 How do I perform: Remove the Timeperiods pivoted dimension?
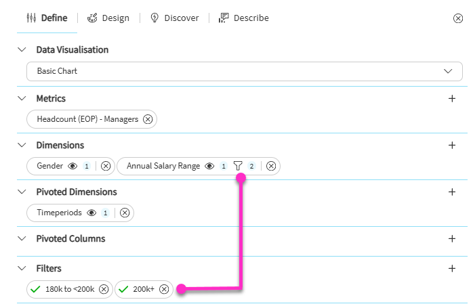(x=125, y=213)
